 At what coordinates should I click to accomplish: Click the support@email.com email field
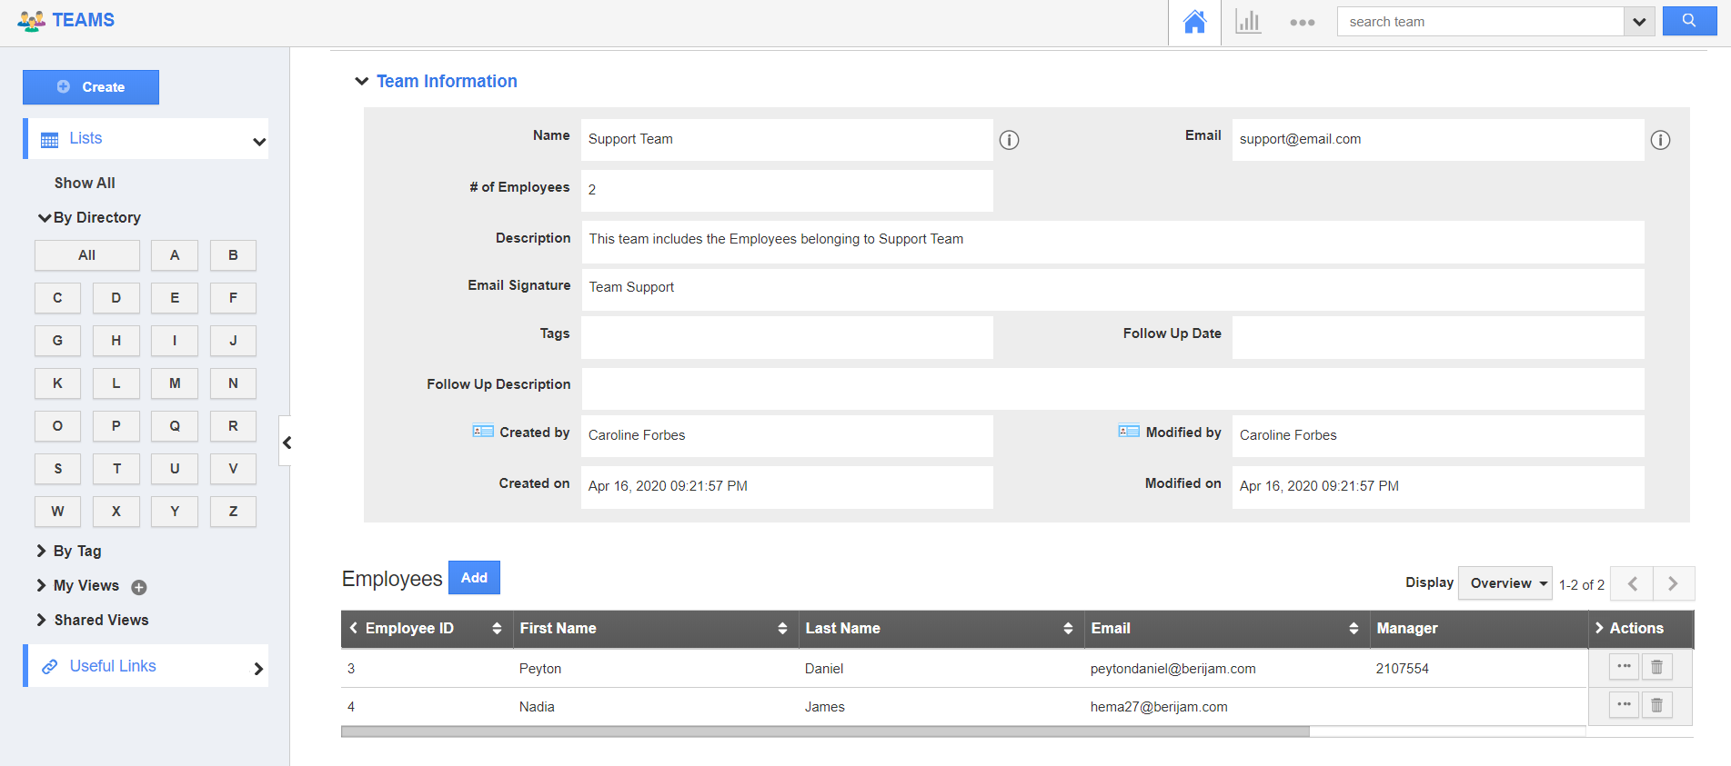[1438, 139]
